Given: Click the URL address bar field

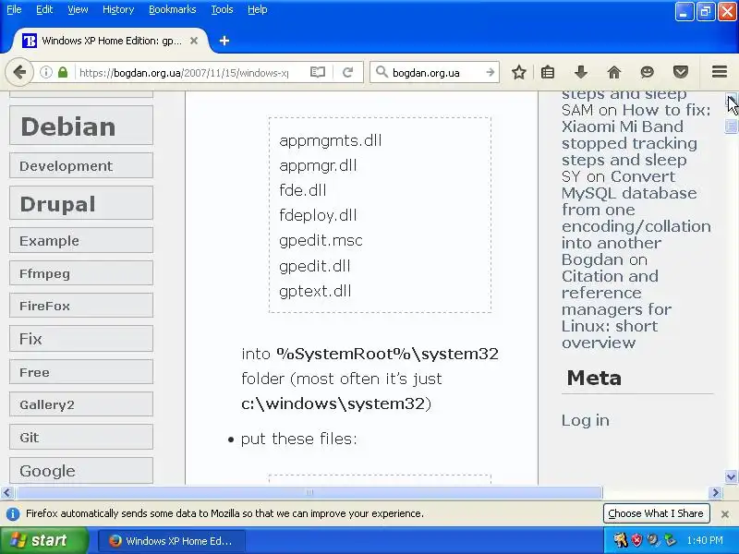Looking at the screenshot, I should click(184, 73).
